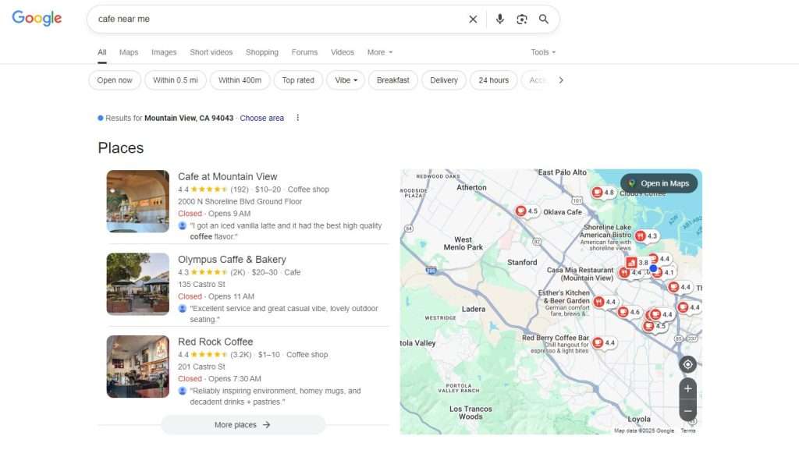Image resolution: width=799 pixels, height=450 pixels.
Task: Click the address 135 Castro St
Action: pyautogui.click(x=201, y=284)
